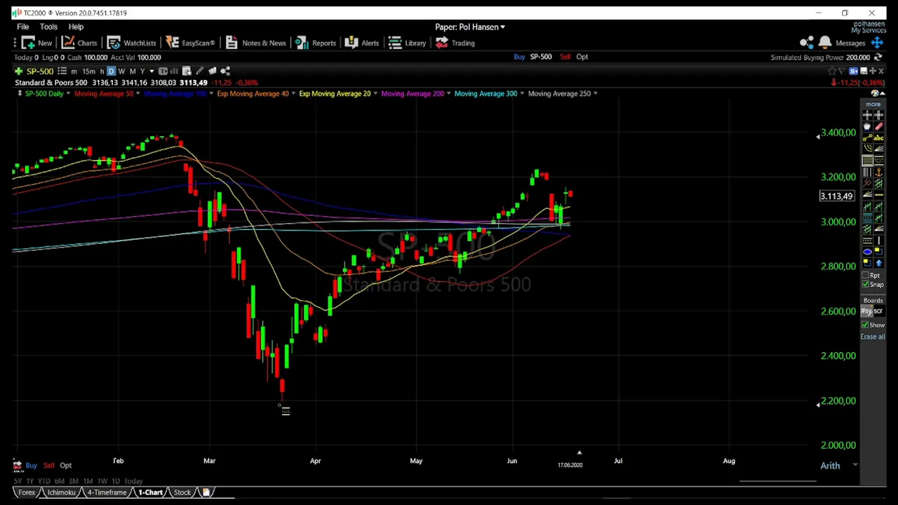The width and height of the screenshot is (898, 505).
Task: Expand Moving Average 300 dropdown
Action: click(x=522, y=93)
